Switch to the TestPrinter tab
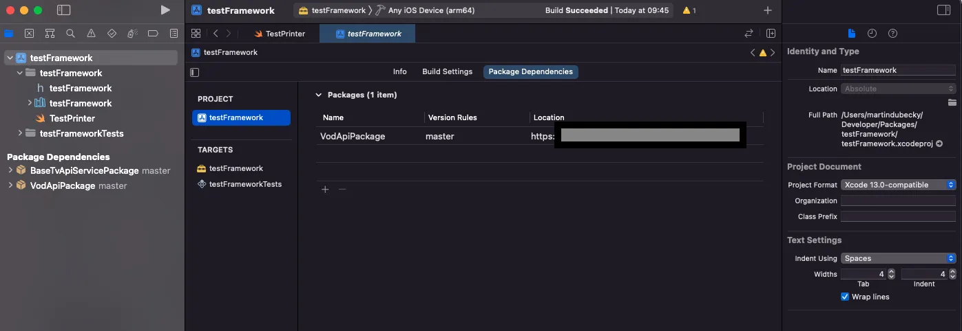 coord(279,33)
